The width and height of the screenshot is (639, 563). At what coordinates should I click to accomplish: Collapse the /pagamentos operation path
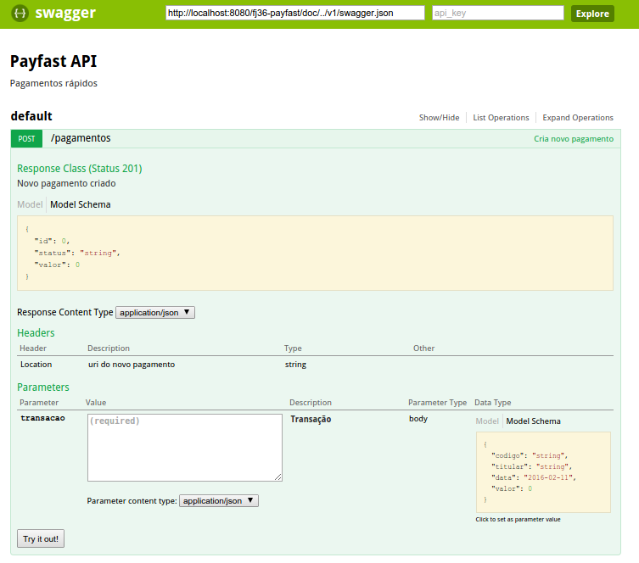[81, 138]
